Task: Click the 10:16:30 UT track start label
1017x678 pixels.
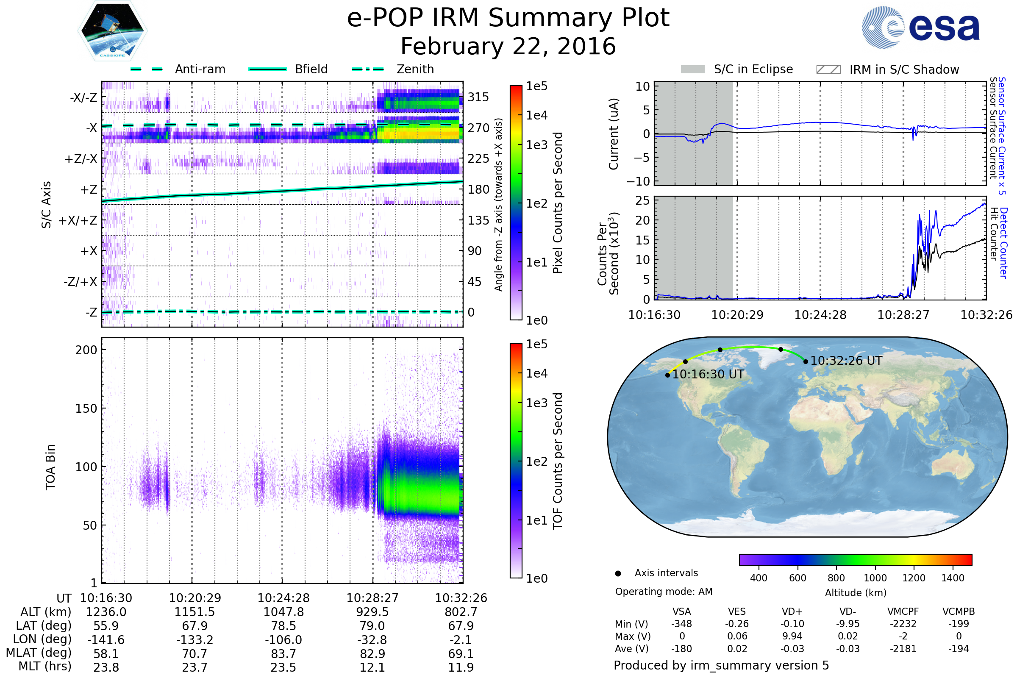Action: [708, 375]
